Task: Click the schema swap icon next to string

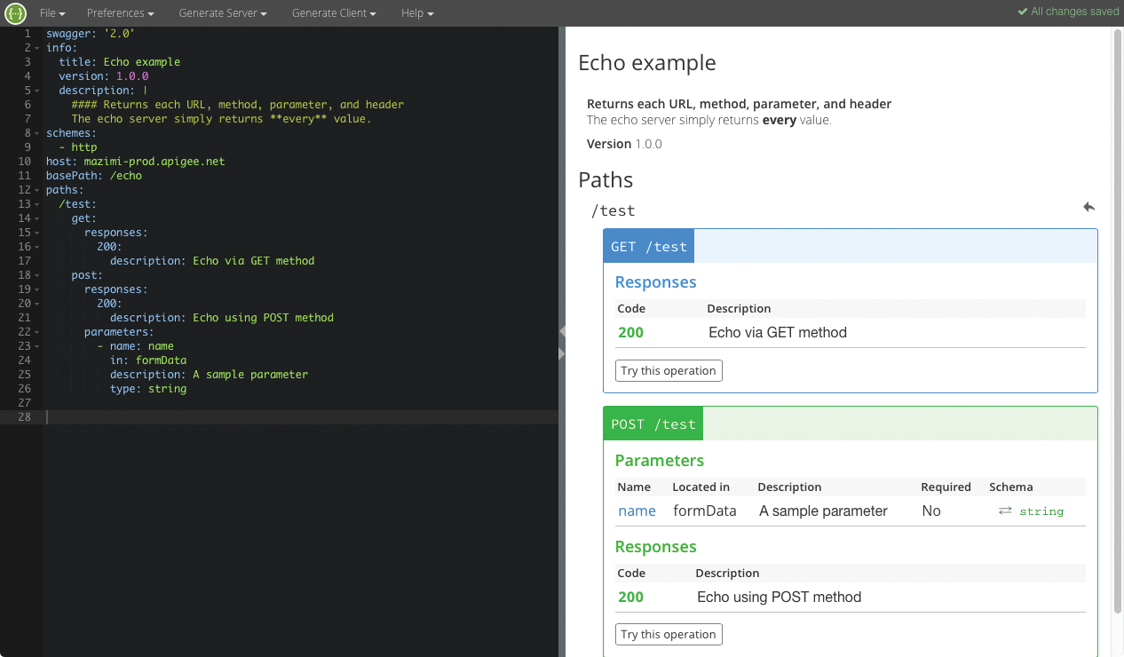Action: click(x=1004, y=511)
